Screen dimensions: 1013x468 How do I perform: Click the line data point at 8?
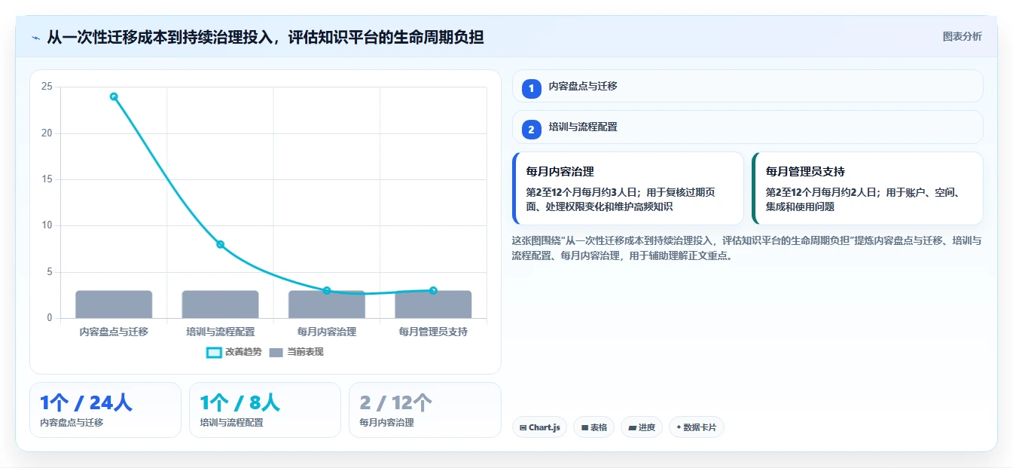click(220, 244)
